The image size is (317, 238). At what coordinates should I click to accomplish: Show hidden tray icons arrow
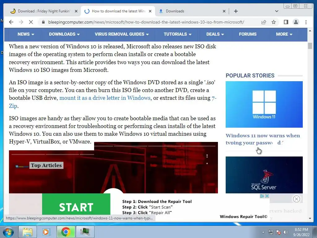(263, 232)
